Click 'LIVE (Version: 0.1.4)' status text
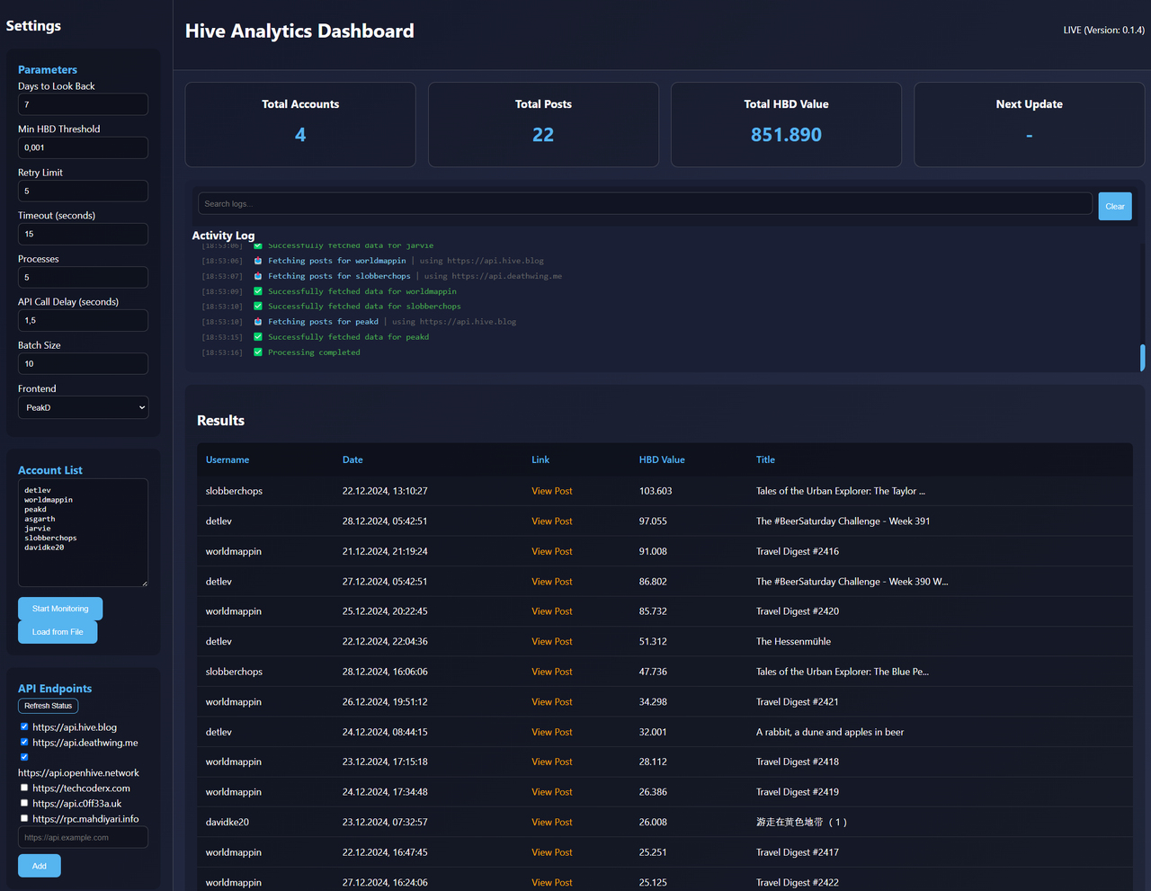This screenshot has width=1151, height=891. [x=1103, y=31]
